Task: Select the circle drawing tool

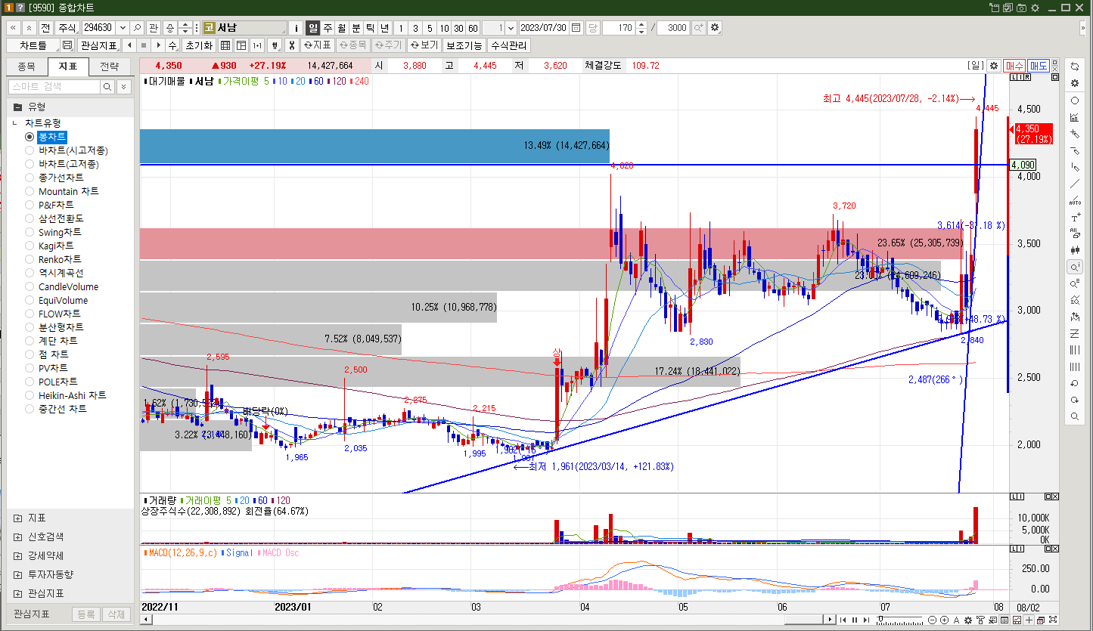Action: 1075,101
